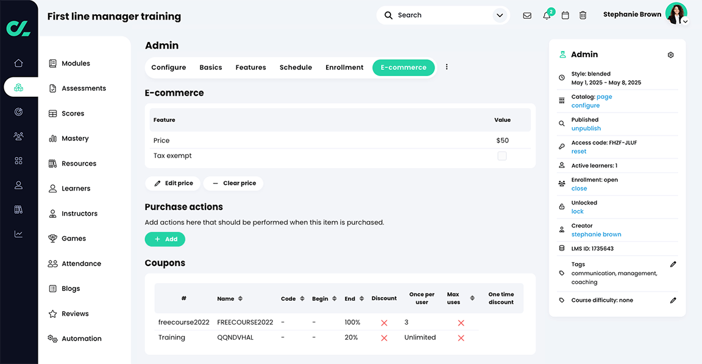The height and width of the screenshot is (364, 702).
Task: Click the unpublish link
Action: pos(586,128)
